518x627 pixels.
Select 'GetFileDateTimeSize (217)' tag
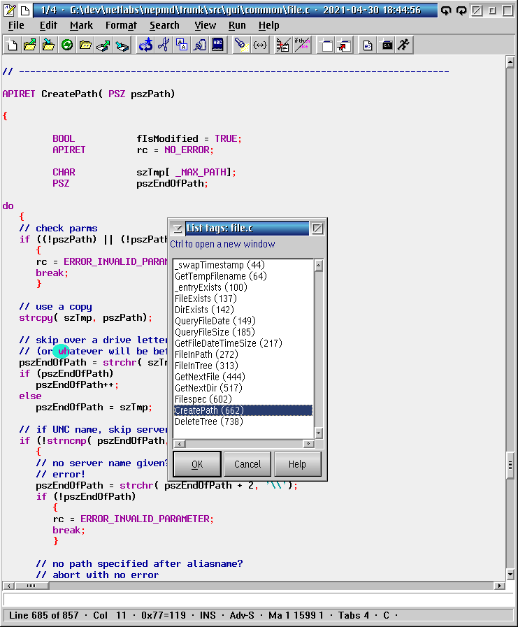(x=243, y=343)
